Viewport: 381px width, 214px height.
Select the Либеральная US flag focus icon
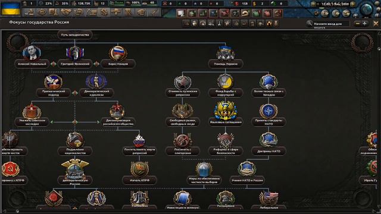tap(268, 198)
